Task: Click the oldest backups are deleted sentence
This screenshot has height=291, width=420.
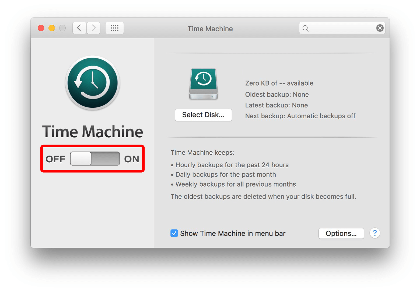Action: tap(263, 197)
